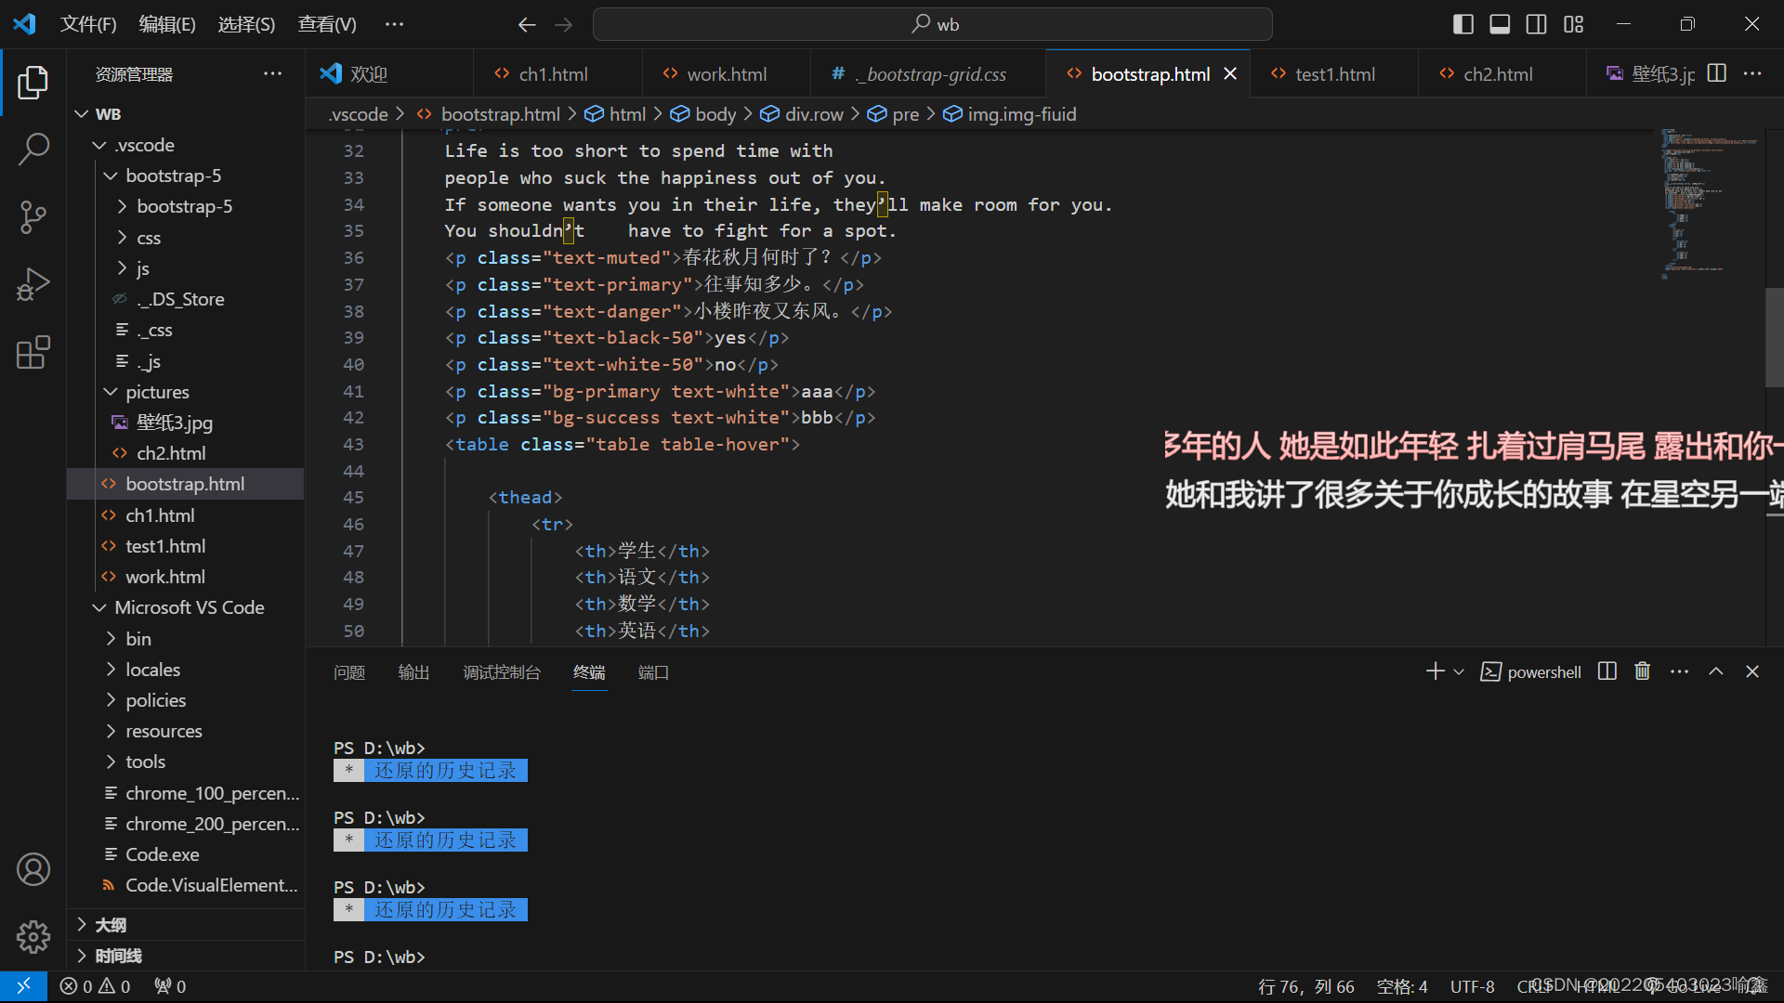Open the Manage gear icon
Viewport: 1784px width, 1003px height.
click(x=33, y=936)
